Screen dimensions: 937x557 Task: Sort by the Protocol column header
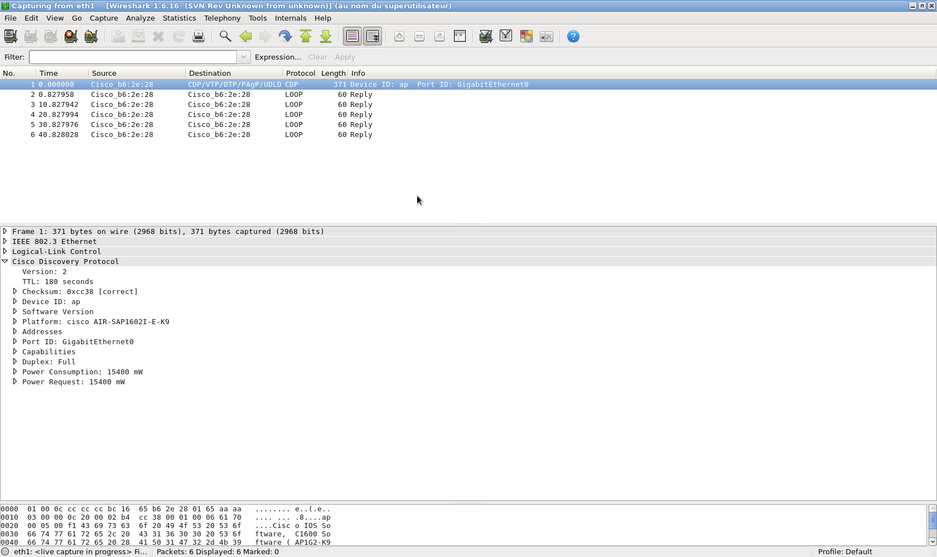click(300, 73)
